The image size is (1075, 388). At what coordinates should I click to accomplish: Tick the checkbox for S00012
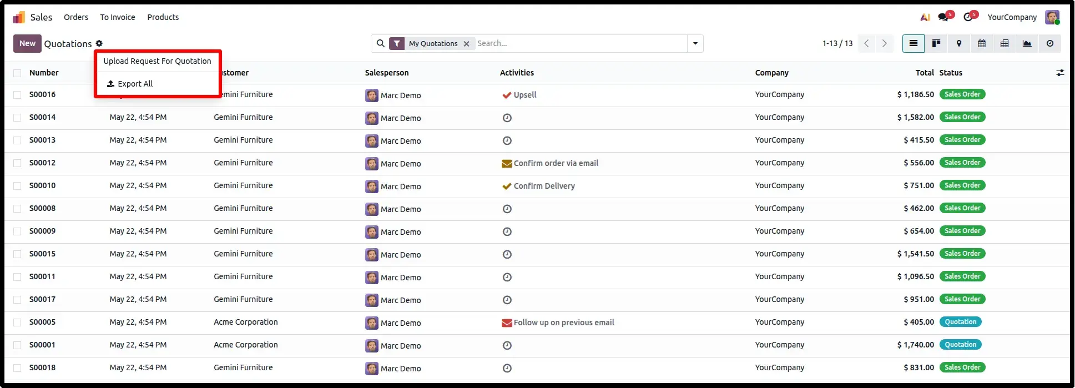17,163
